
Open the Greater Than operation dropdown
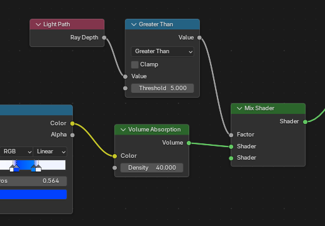click(162, 51)
